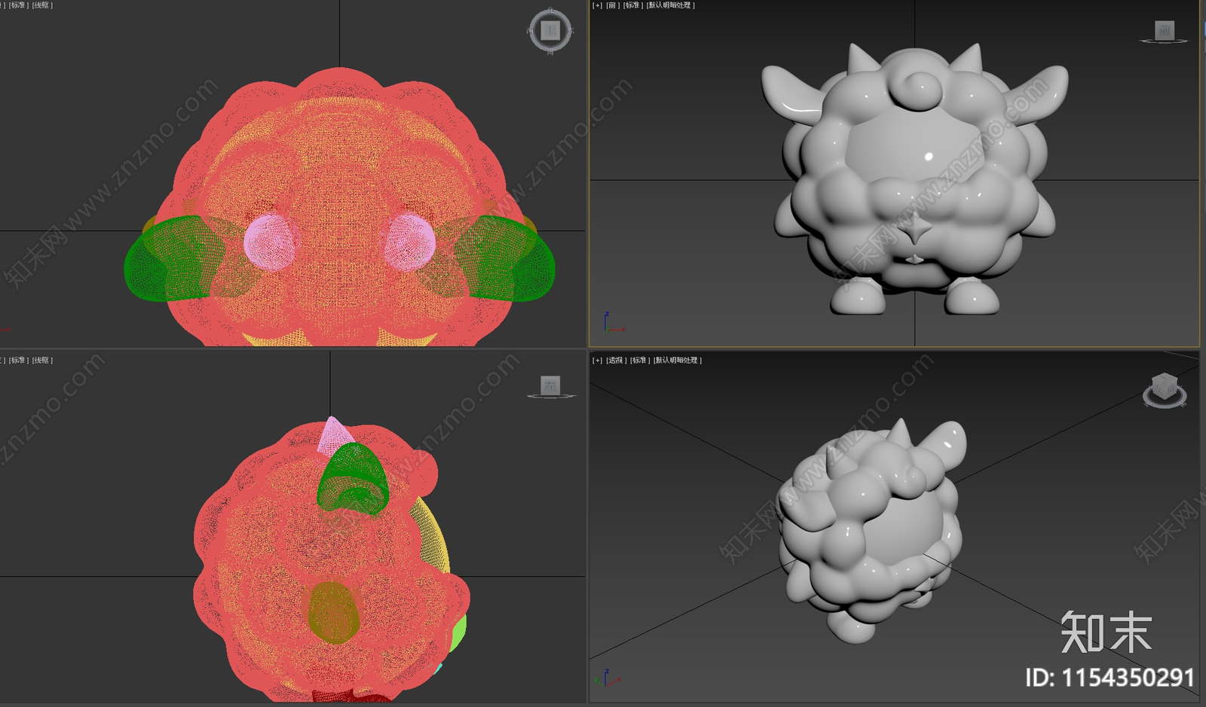
Task: Open 线框 shading menu in the top viewport
Action: [42, 5]
